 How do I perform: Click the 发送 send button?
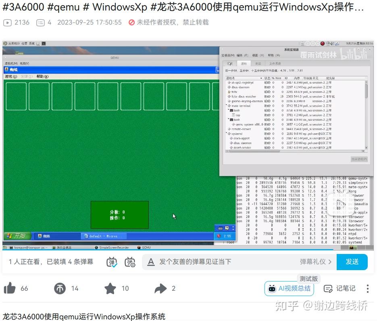point(352,262)
